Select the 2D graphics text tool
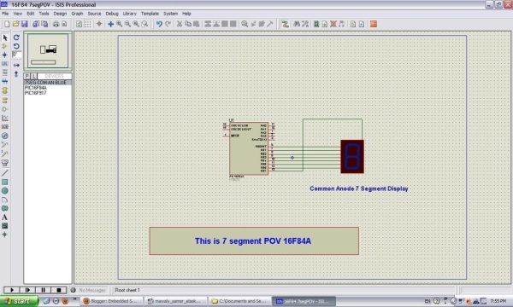Screen dimensions: 513x307 [x=4, y=217]
